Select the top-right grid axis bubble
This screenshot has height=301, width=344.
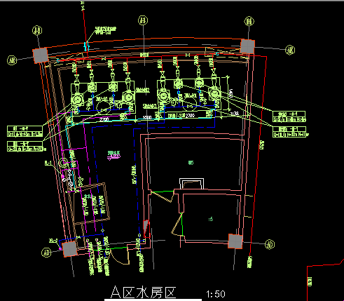coord(249,21)
